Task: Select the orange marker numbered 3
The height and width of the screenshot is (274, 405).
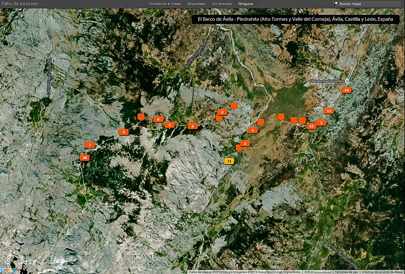Action: pos(123,132)
